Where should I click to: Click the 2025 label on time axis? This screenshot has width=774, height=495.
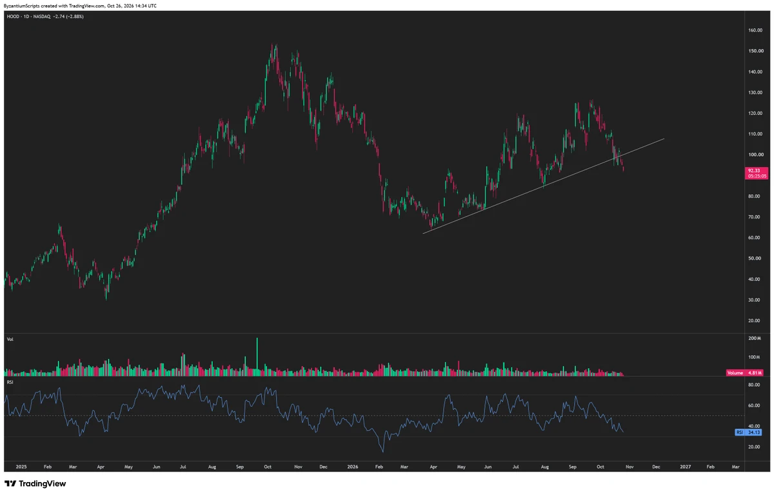(21, 465)
